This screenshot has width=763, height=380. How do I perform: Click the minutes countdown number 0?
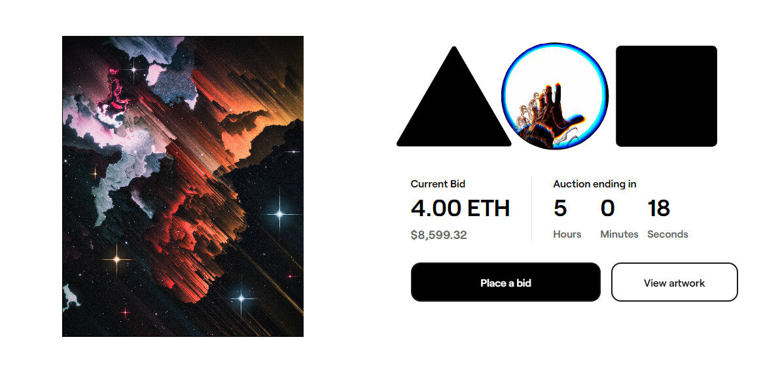[x=607, y=208]
